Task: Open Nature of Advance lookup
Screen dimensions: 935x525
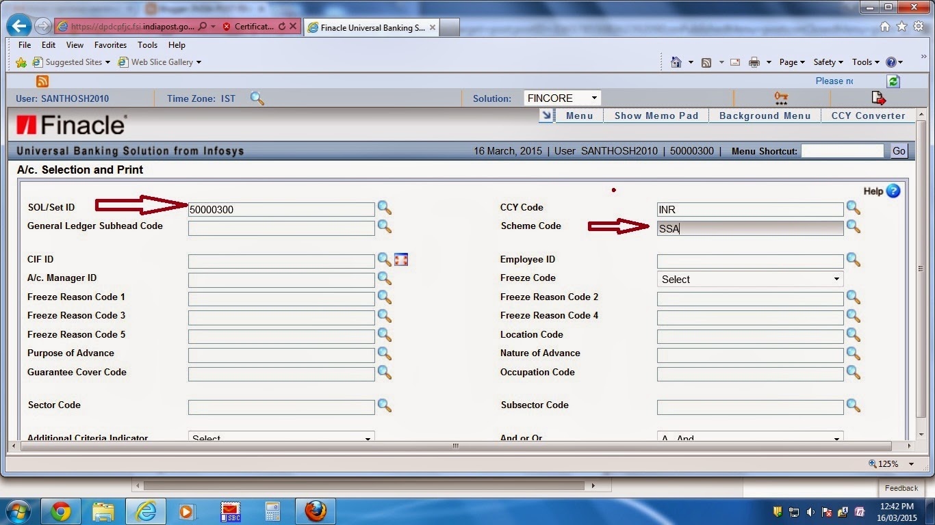Action: 854,353
